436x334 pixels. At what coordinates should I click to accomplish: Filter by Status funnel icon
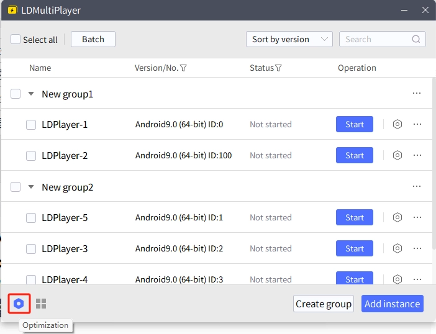pos(278,68)
